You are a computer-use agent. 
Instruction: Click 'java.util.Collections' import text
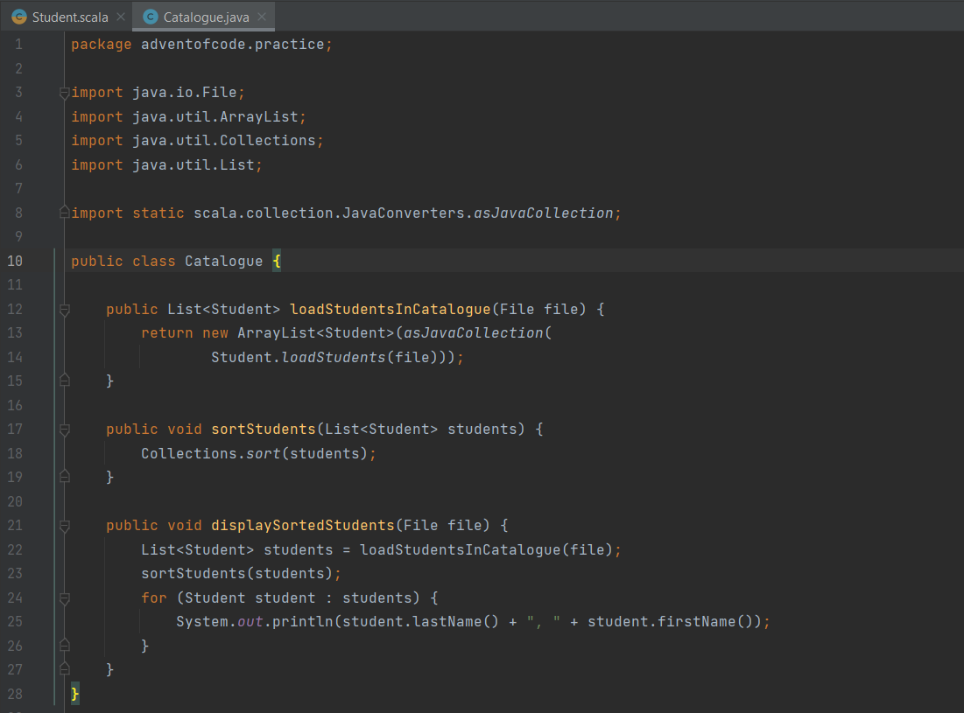pos(224,141)
